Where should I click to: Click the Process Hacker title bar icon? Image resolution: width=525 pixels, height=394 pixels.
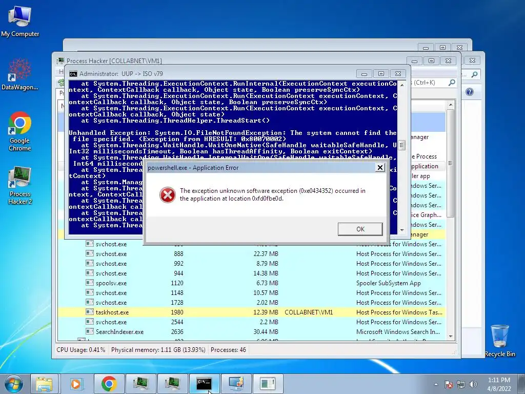pyautogui.click(x=60, y=61)
